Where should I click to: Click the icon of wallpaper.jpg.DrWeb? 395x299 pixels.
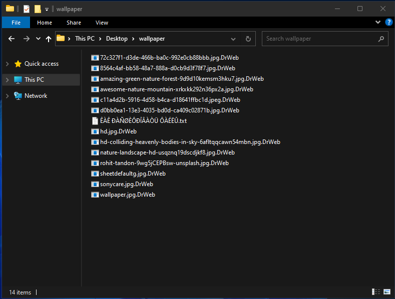click(95, 195)
